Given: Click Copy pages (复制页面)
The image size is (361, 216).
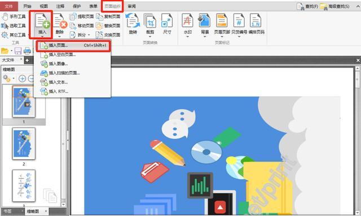Looking at the screenshot, I should 108,16.
